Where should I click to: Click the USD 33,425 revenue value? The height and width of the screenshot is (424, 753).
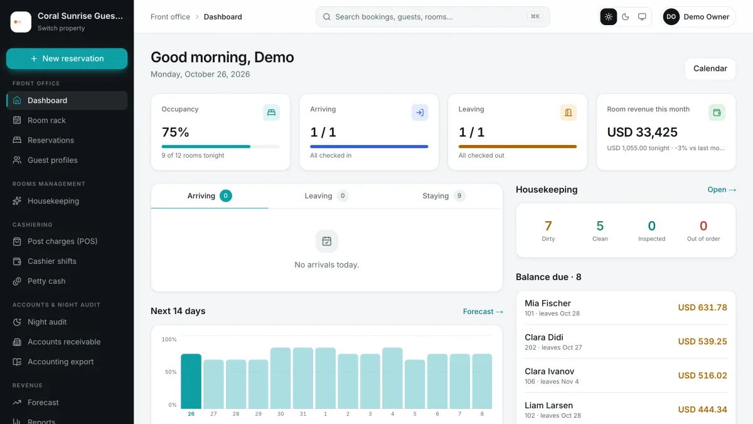(643, 133)
